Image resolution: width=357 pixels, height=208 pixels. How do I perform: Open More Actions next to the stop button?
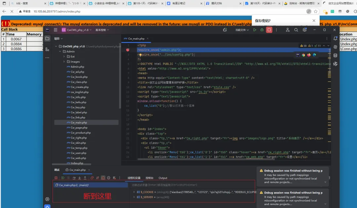click(x=276, y=30)
